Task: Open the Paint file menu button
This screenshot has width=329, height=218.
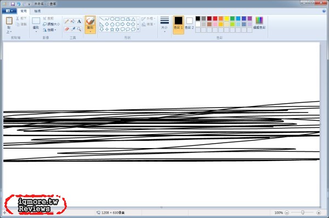Action: [9, 11]
